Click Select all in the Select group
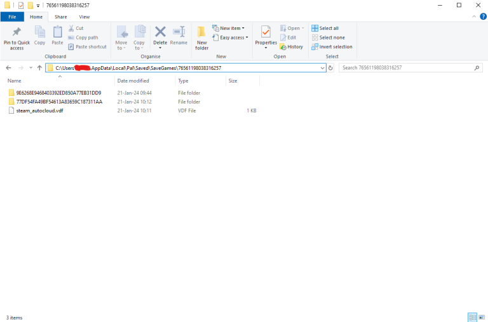488x322 pixels. pos(325,28)
